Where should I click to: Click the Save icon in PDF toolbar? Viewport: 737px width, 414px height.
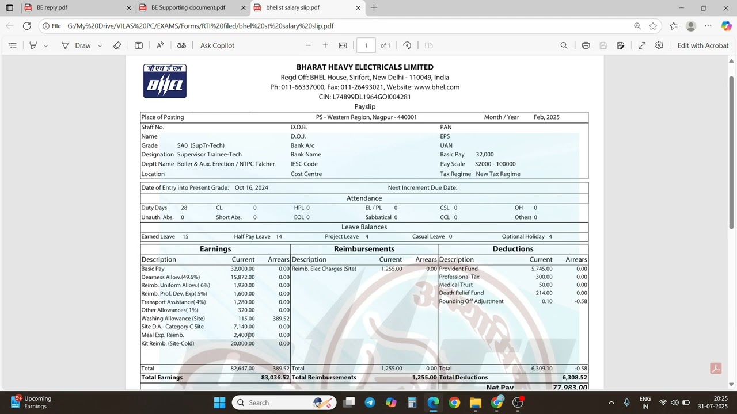click(603, 45)
